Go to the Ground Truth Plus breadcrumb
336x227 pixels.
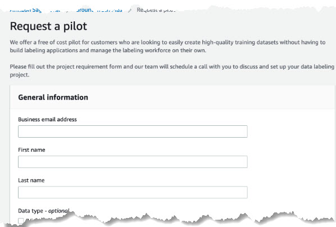tap(99, 10)
